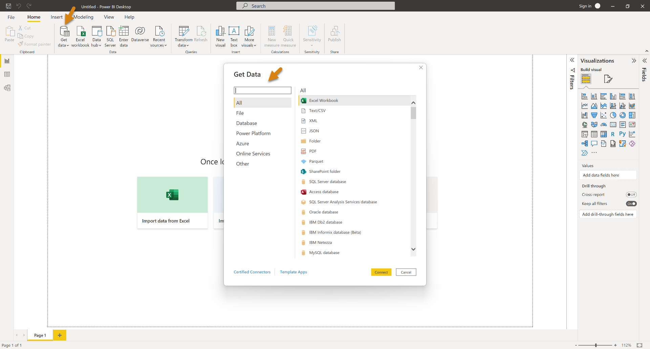Click the Get Data search field
The height and width of the screenshot is (349, 650).
(x=263, y=91)
